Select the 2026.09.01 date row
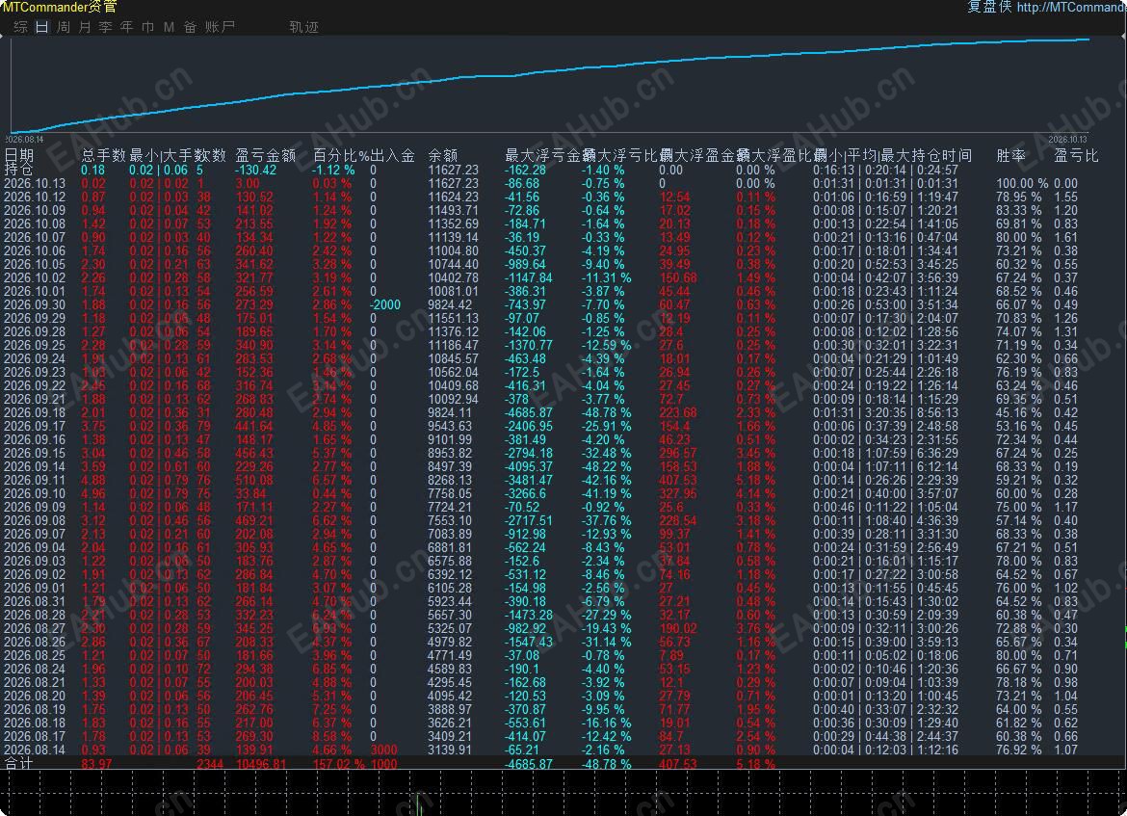 click(35, 588)
